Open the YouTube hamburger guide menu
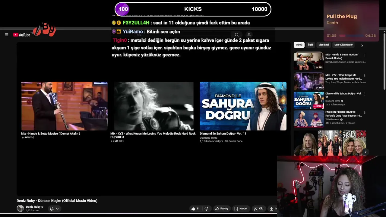Image resolution: width=386 pixels, height=217 pixels. coord(6,35)
